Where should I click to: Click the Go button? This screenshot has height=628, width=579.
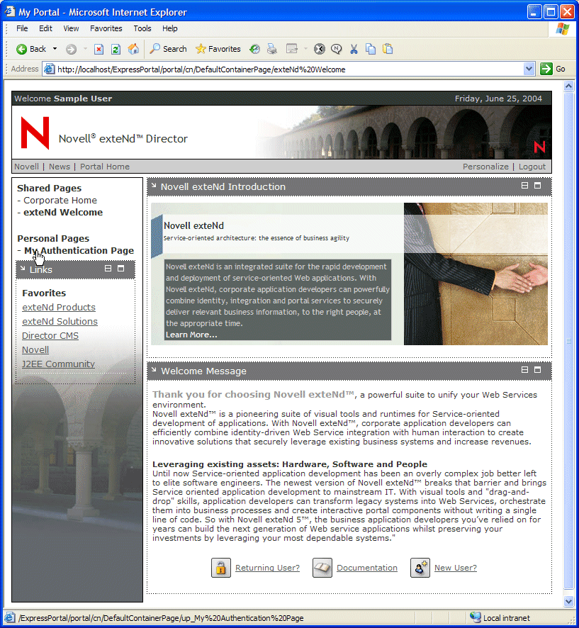553,69
